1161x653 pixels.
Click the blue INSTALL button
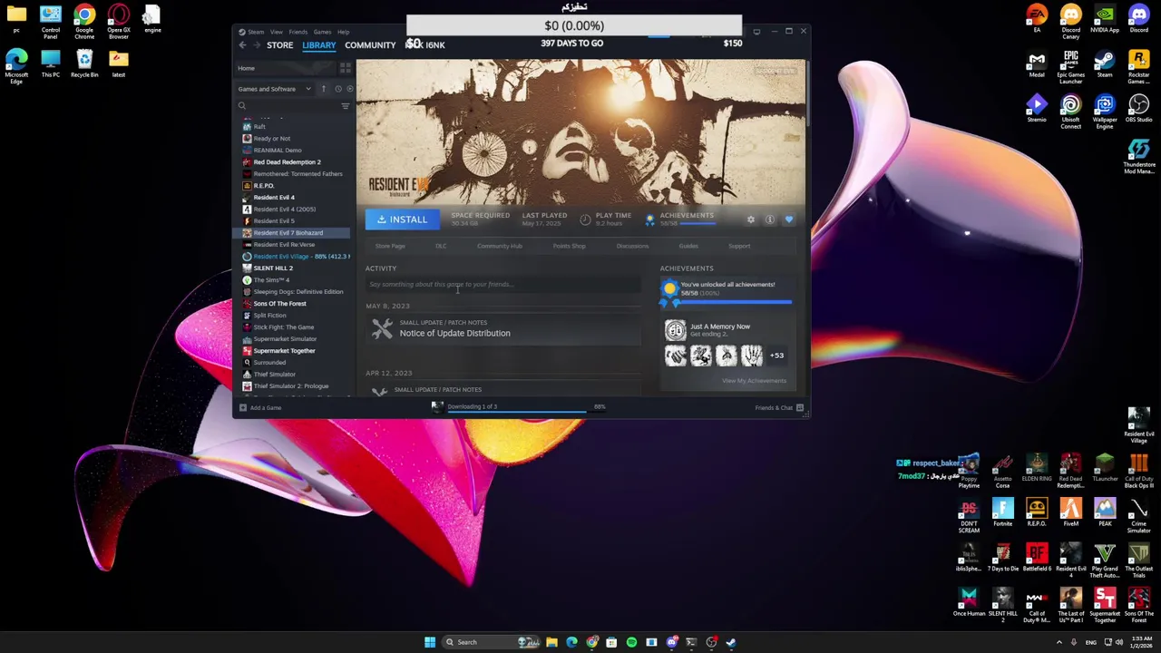point(402,219)
